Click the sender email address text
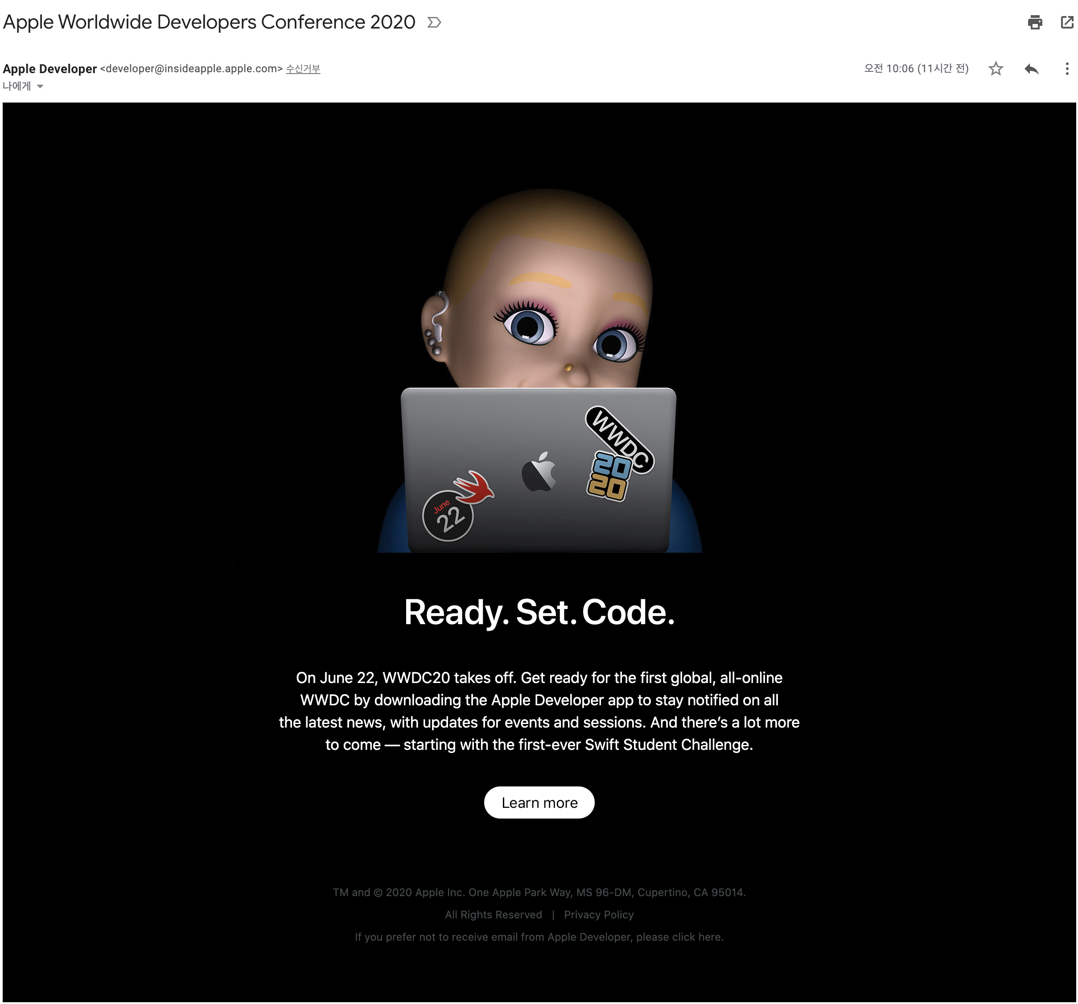This screenshot has width=1078, height=1004. point(191,69)
